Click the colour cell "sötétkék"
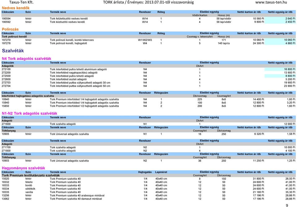The image size is (297, 207). (x=30, y=189)
